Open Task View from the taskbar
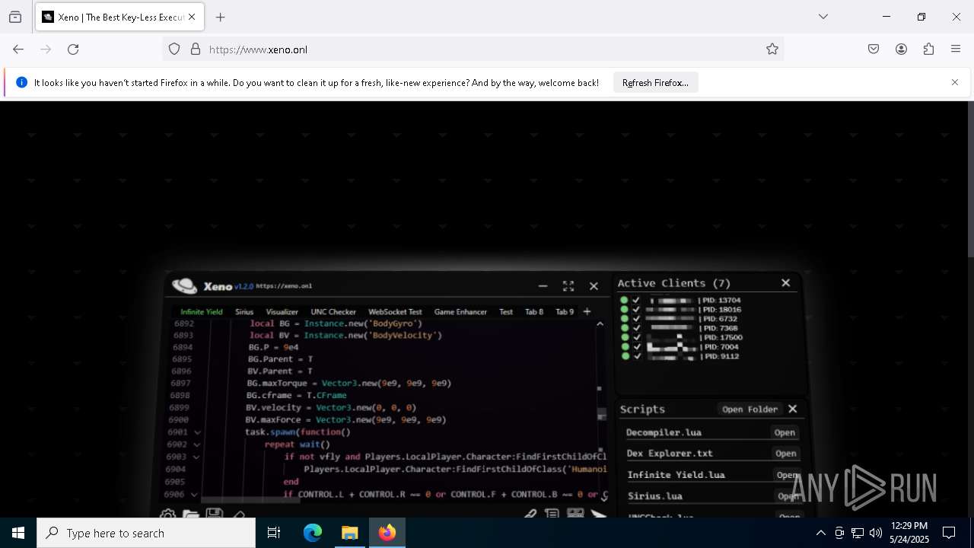The image size is (974, 548). pos(274,533)
